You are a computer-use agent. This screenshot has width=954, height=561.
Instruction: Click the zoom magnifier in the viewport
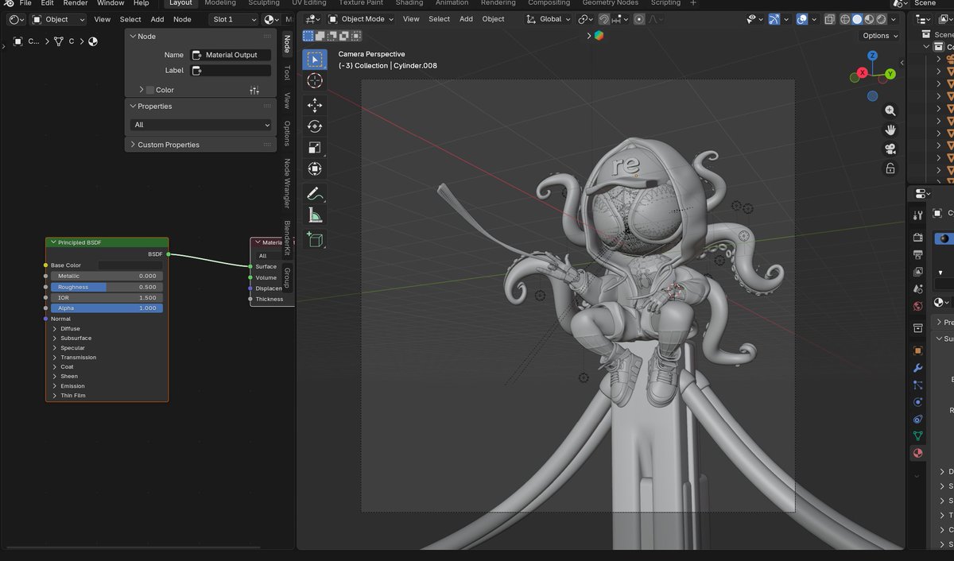(890, 111)
